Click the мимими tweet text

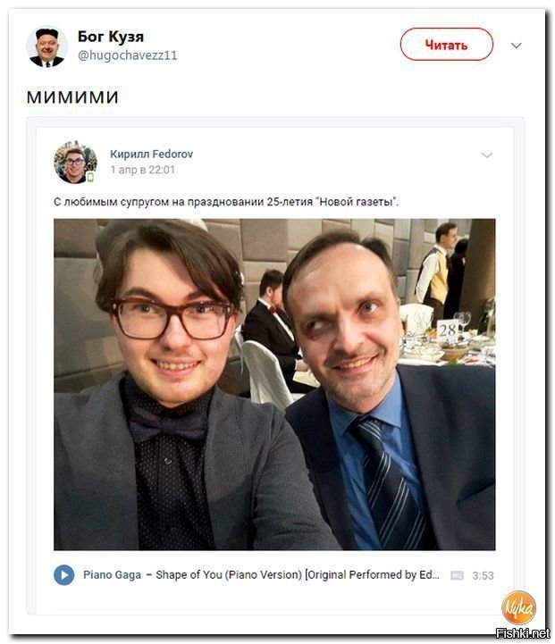(72, 97)
